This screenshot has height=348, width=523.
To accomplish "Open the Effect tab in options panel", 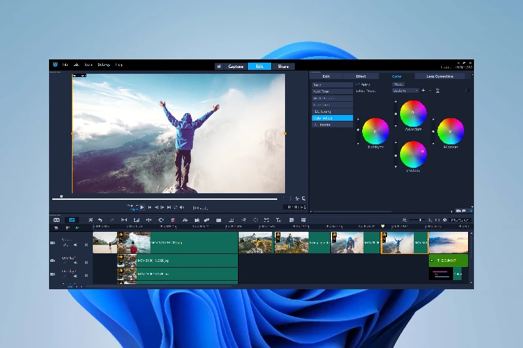I will [361, 76].
